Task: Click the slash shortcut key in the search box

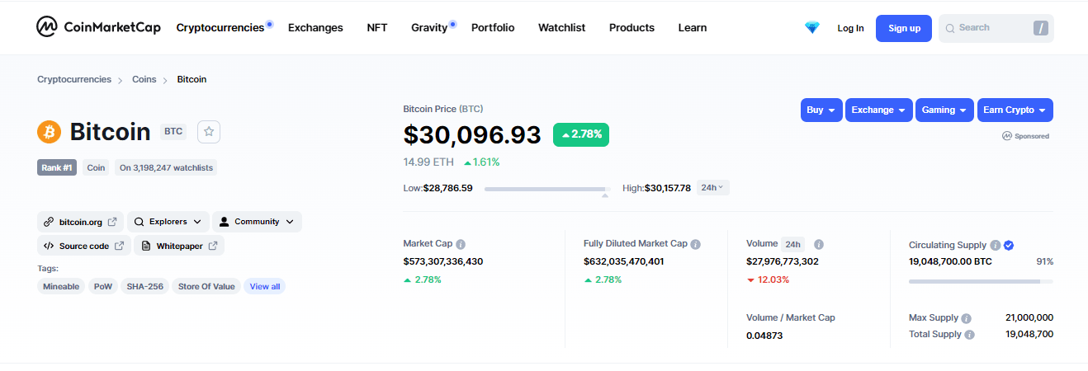Action: pos(1041,28)
